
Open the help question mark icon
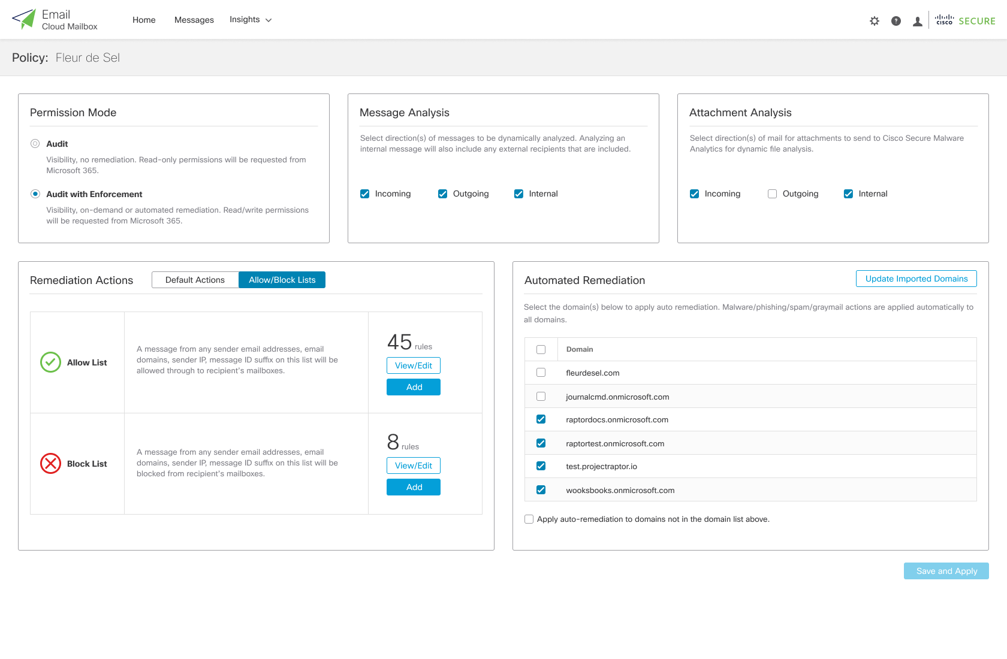click(x=896, y=21)
